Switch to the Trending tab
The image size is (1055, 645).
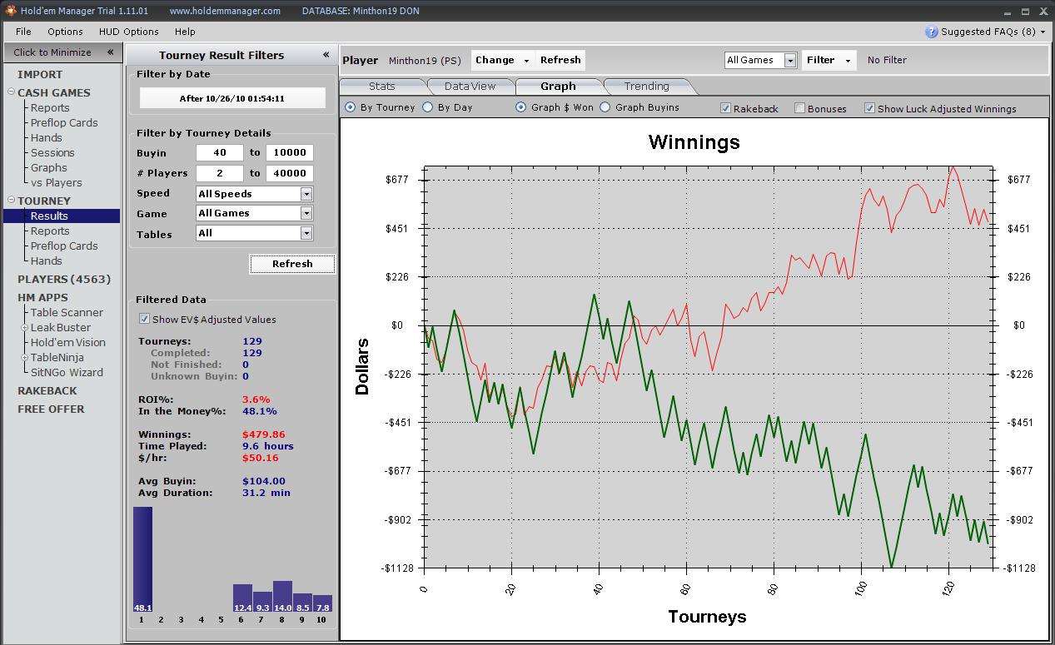646,87
